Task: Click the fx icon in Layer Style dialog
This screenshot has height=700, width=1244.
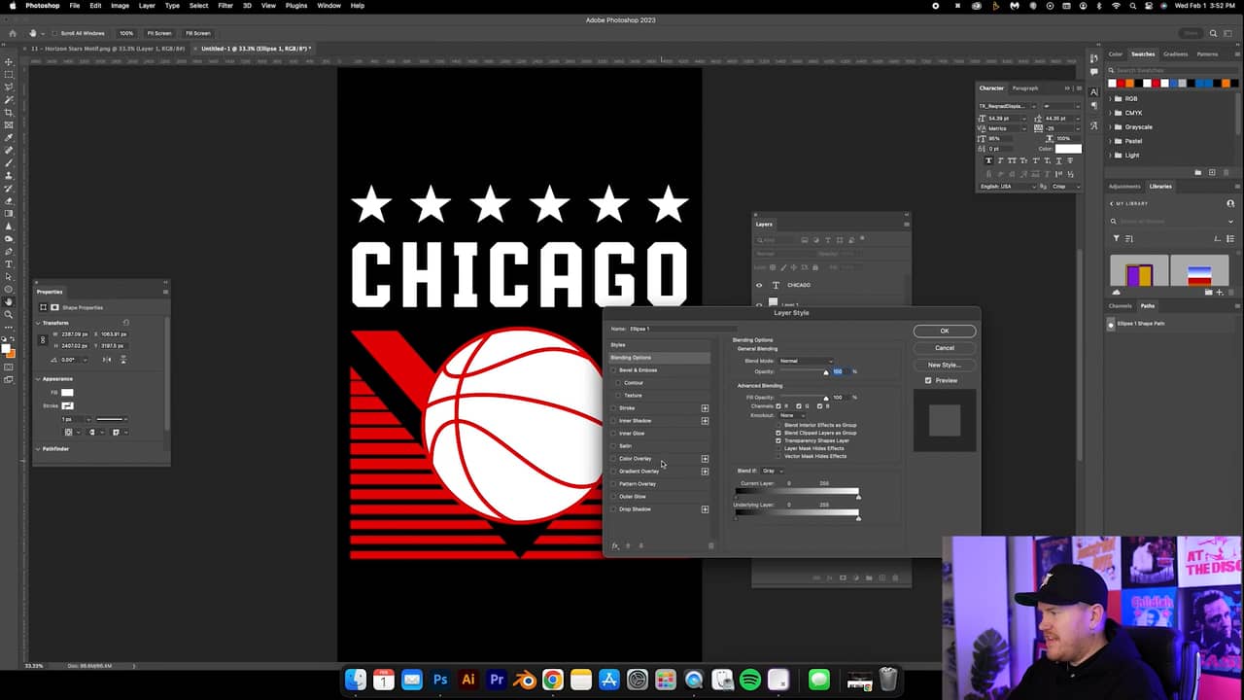Action: [x=615, y=545]
